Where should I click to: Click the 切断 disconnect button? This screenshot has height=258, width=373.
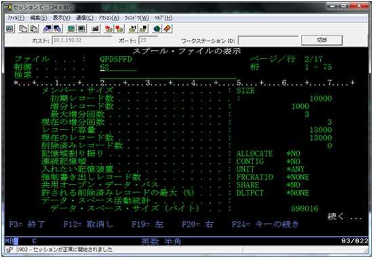(322, 40)
